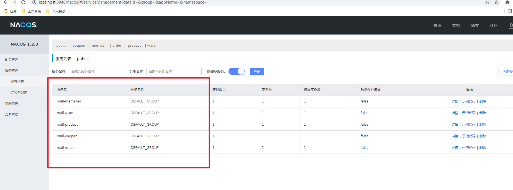Switch to the order namespace tab

click(x=117, y=46)
